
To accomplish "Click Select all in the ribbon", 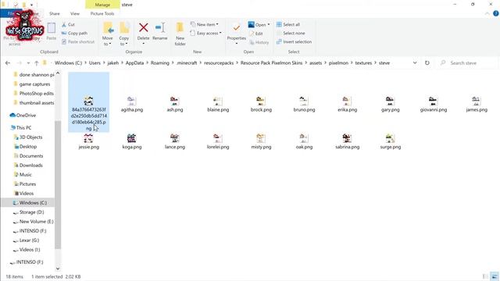I will pyautogui.click(x=288, y=24).
